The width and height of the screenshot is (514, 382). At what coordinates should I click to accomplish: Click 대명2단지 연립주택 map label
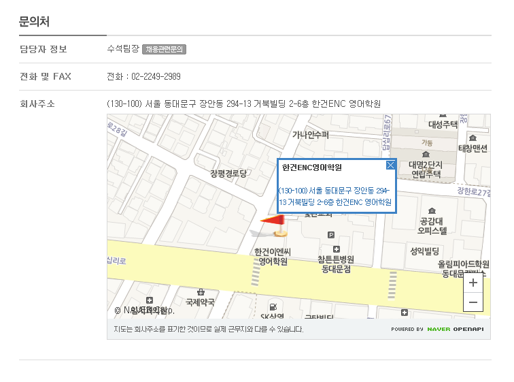click(426, 170)
